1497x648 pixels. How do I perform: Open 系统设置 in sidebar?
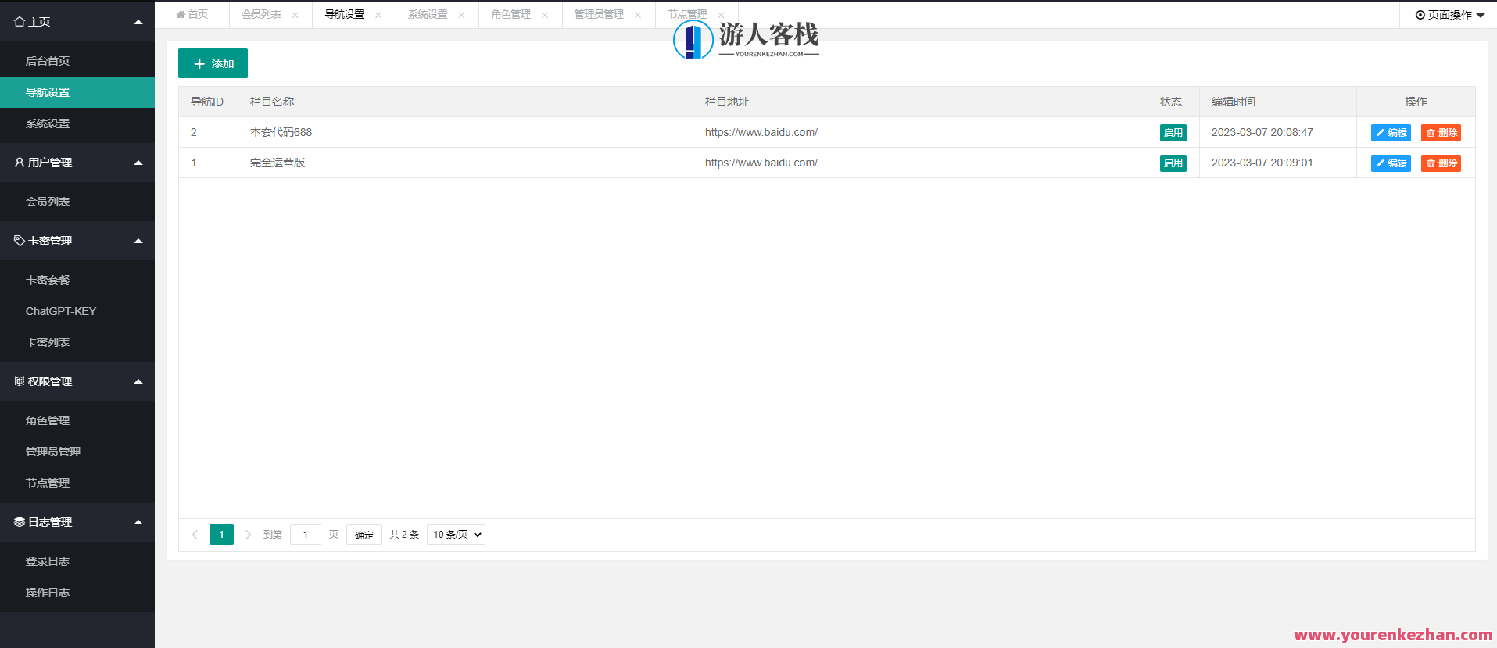tap(77, 124)
